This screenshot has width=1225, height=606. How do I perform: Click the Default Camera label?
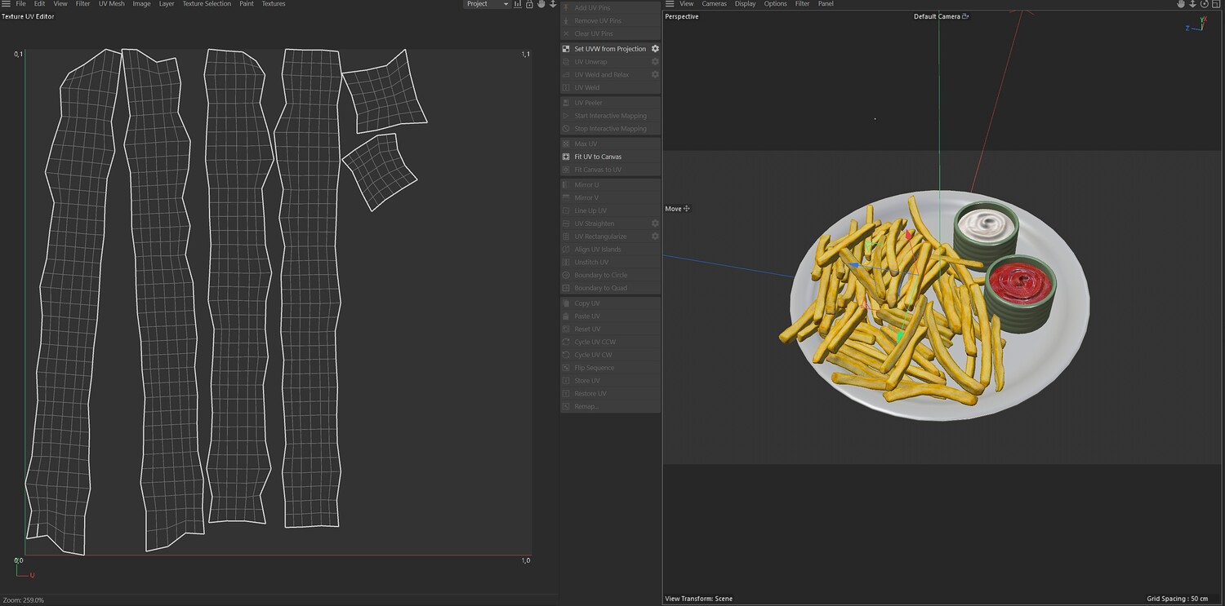click(938, 16)
